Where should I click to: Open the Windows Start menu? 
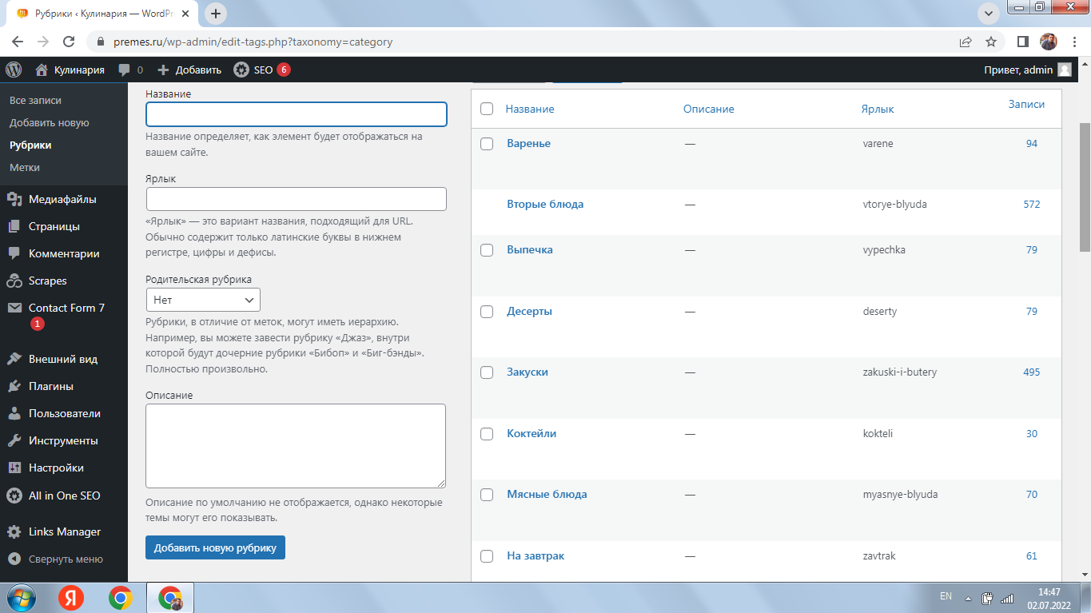click(x=20, y=598)
